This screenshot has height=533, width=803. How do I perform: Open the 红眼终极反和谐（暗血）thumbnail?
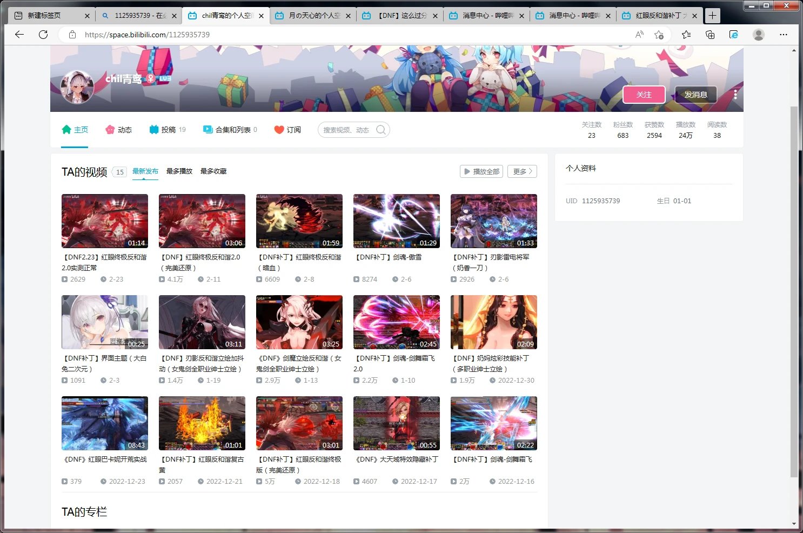299,221
